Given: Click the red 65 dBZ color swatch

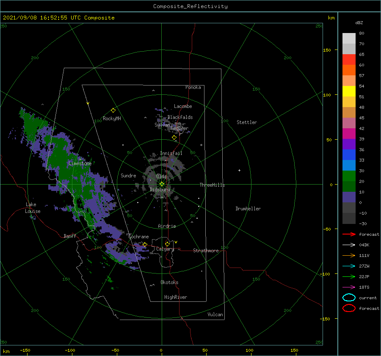Looking at the screenshot, I should (349, 59).
